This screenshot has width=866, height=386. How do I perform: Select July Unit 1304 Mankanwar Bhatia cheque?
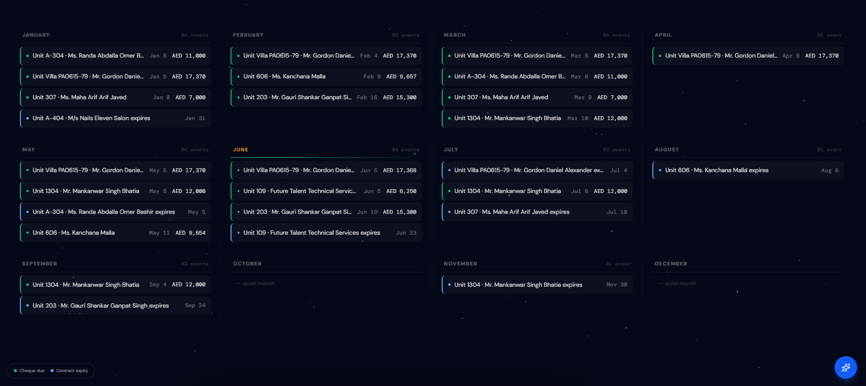tap(537, 191)
